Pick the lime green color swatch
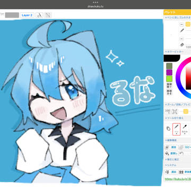The image size is (191, 191). point(169,79)
